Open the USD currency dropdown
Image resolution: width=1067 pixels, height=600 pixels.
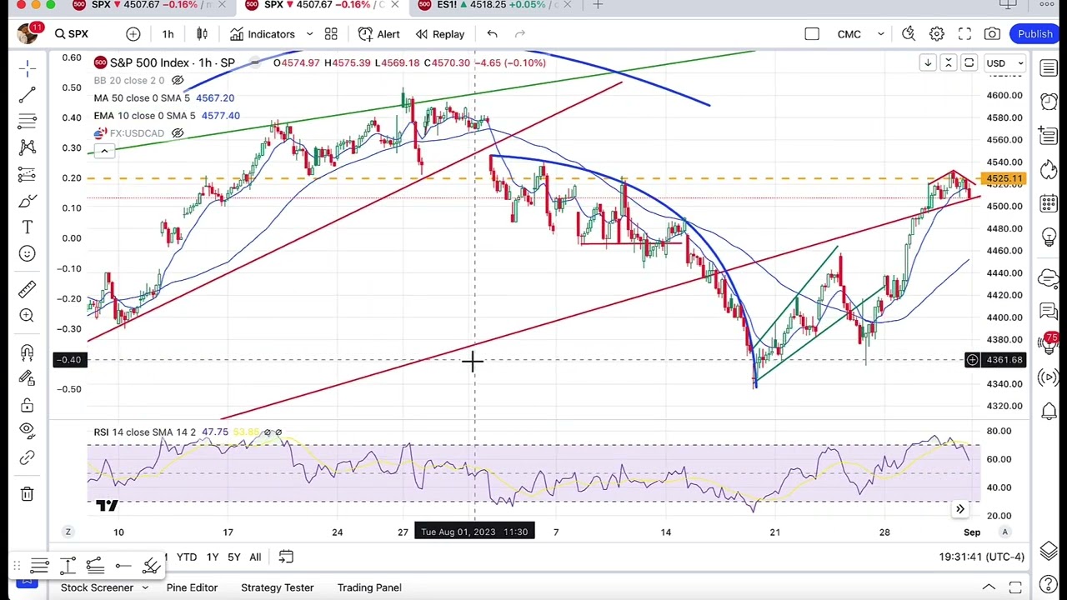coord(1004,63)
